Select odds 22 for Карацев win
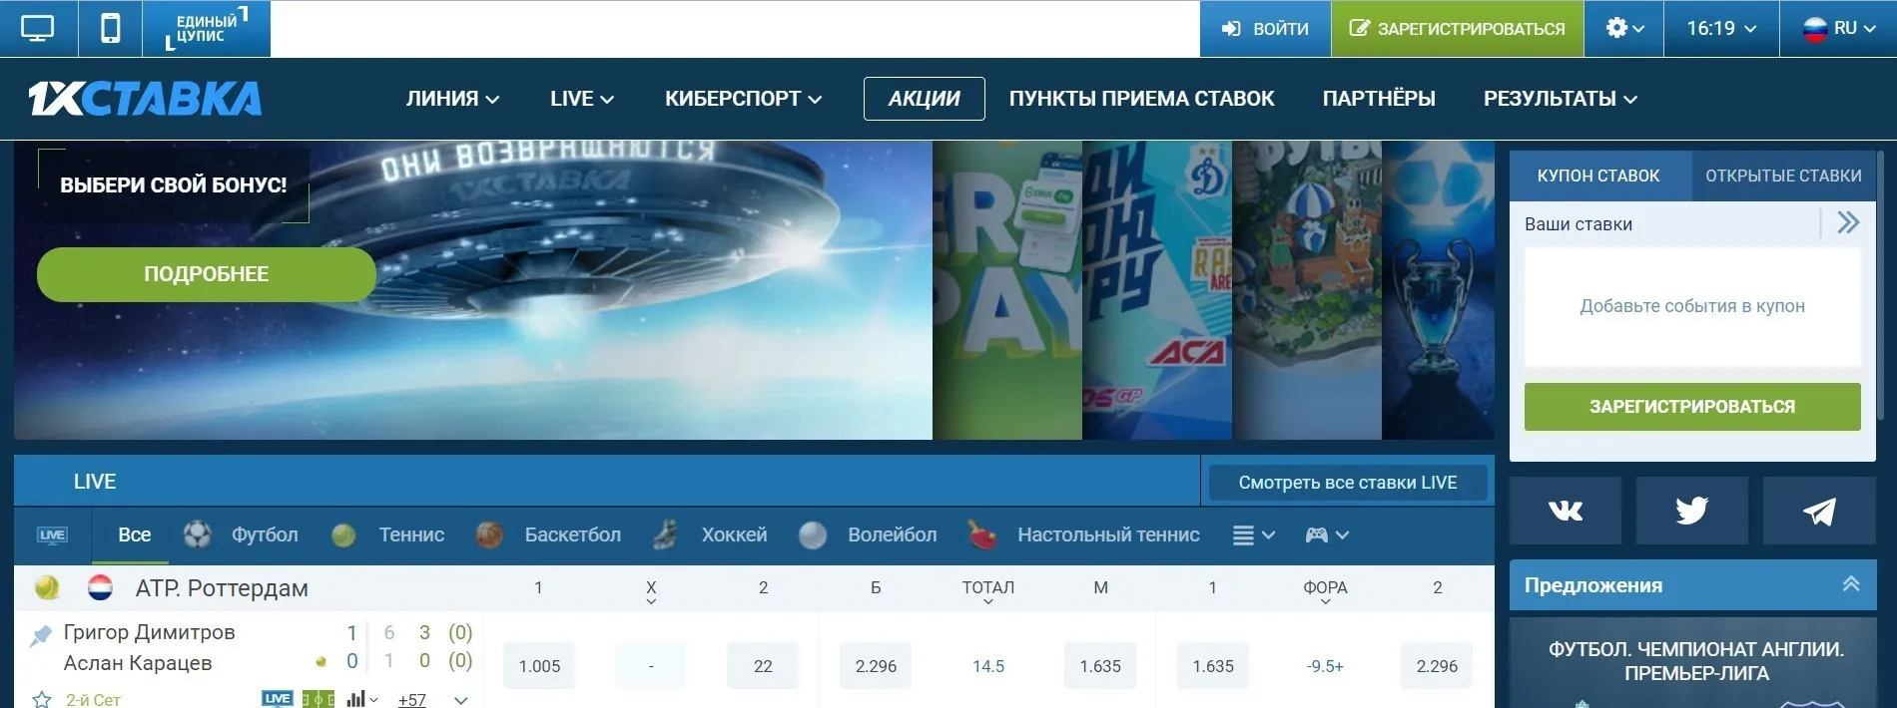1897x708 pixels. pyautogui.click(x=763, y=666)
